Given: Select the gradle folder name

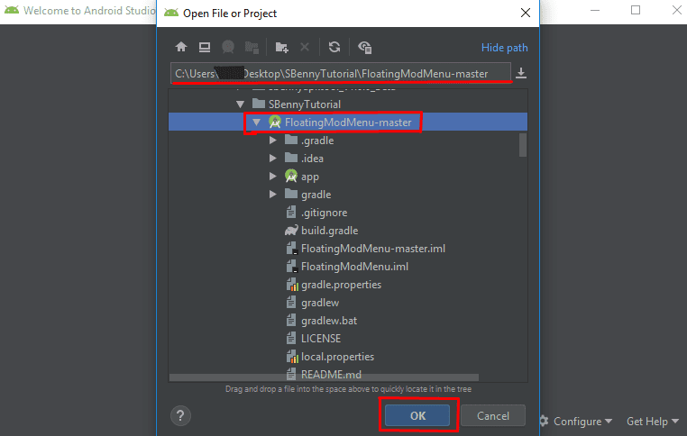Looking at the screenshot, I should click(316, 195).
